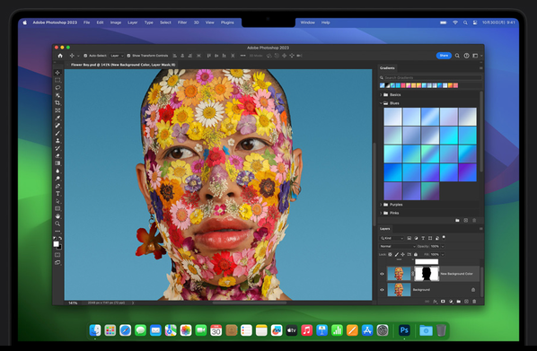Select the Horizontal Type tool
The width and height of the screenshot is (537, 351).
click(x=57, y=194)
